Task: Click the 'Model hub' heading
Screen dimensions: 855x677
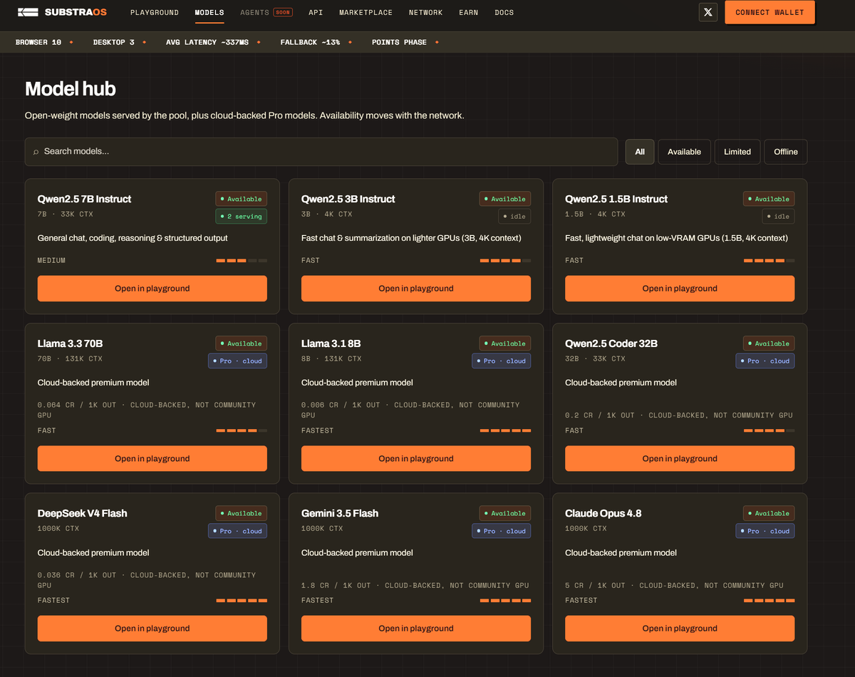Action: click(71, 89)
